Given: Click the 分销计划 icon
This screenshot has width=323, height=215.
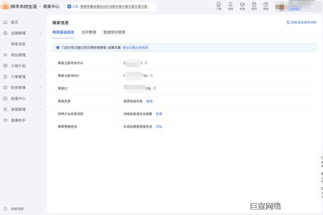Looking at the screenshot, I should tap(5, 66).
